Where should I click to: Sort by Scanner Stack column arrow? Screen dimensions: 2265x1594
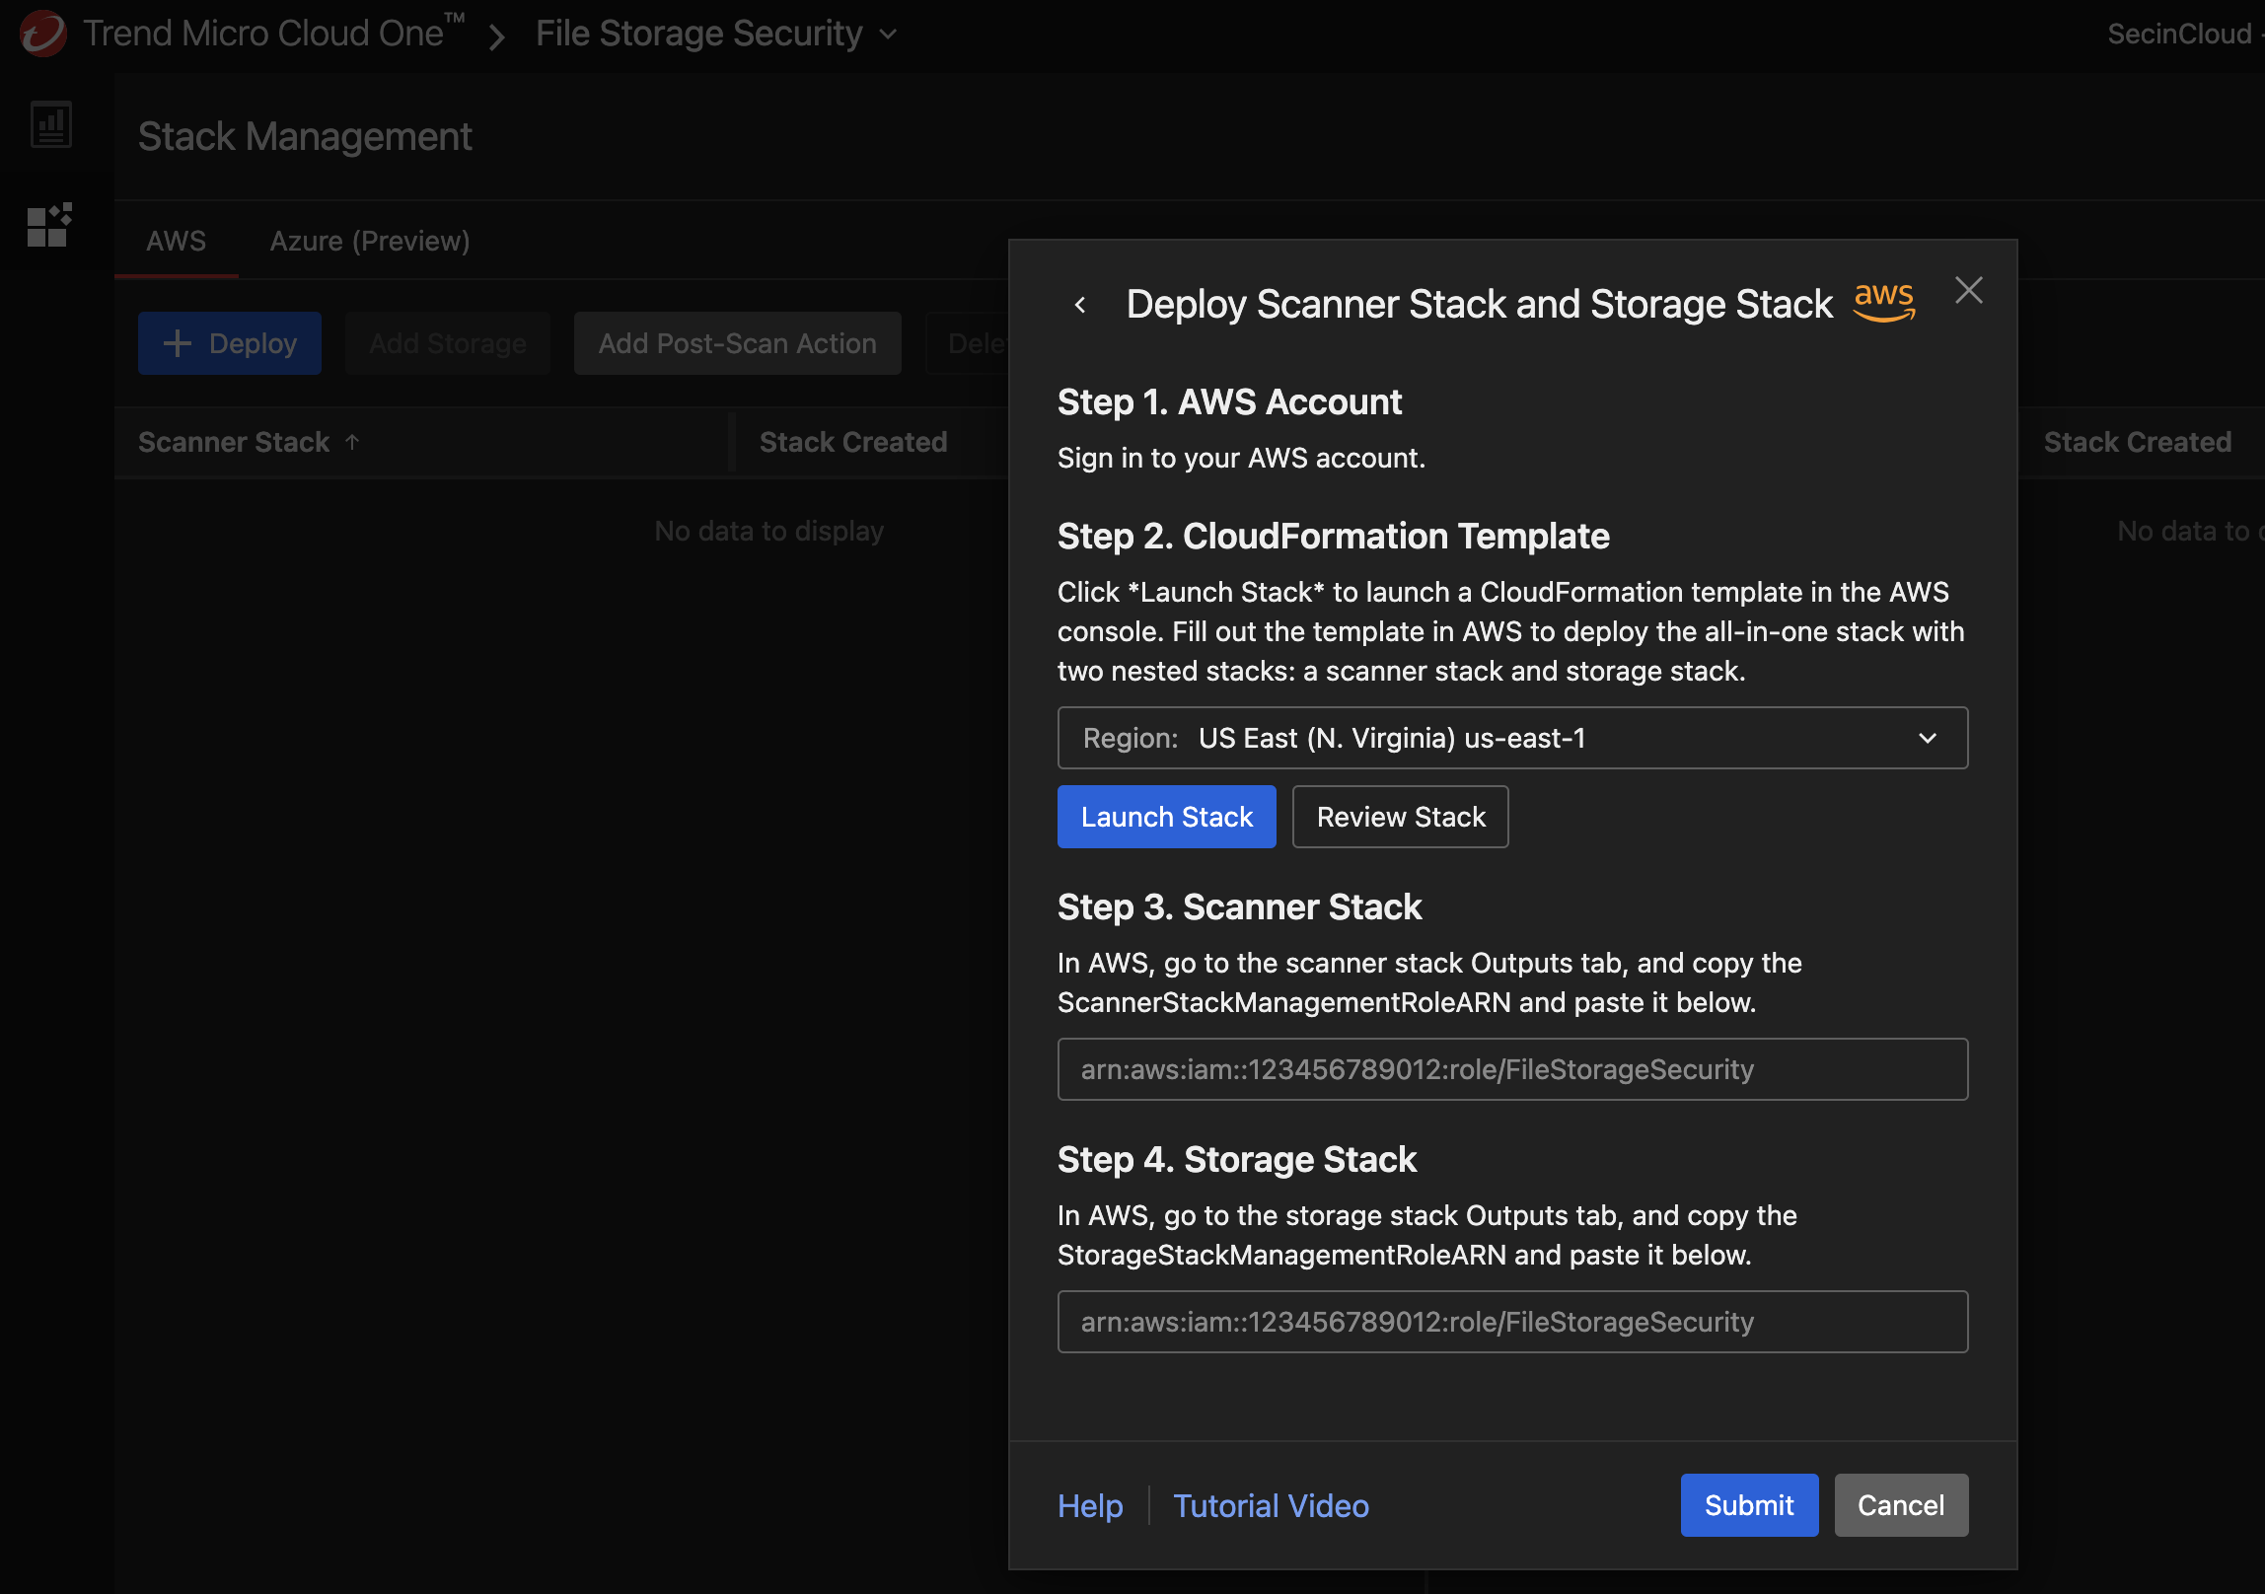click(x=352, y=442)
